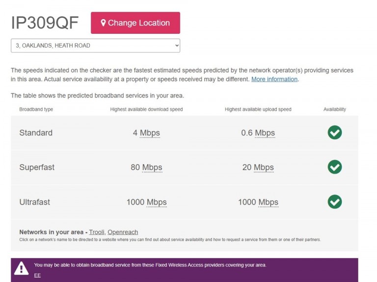This screenshot has height=282, width=377.
Task: Open the More information link
Action: coord(274,79)
